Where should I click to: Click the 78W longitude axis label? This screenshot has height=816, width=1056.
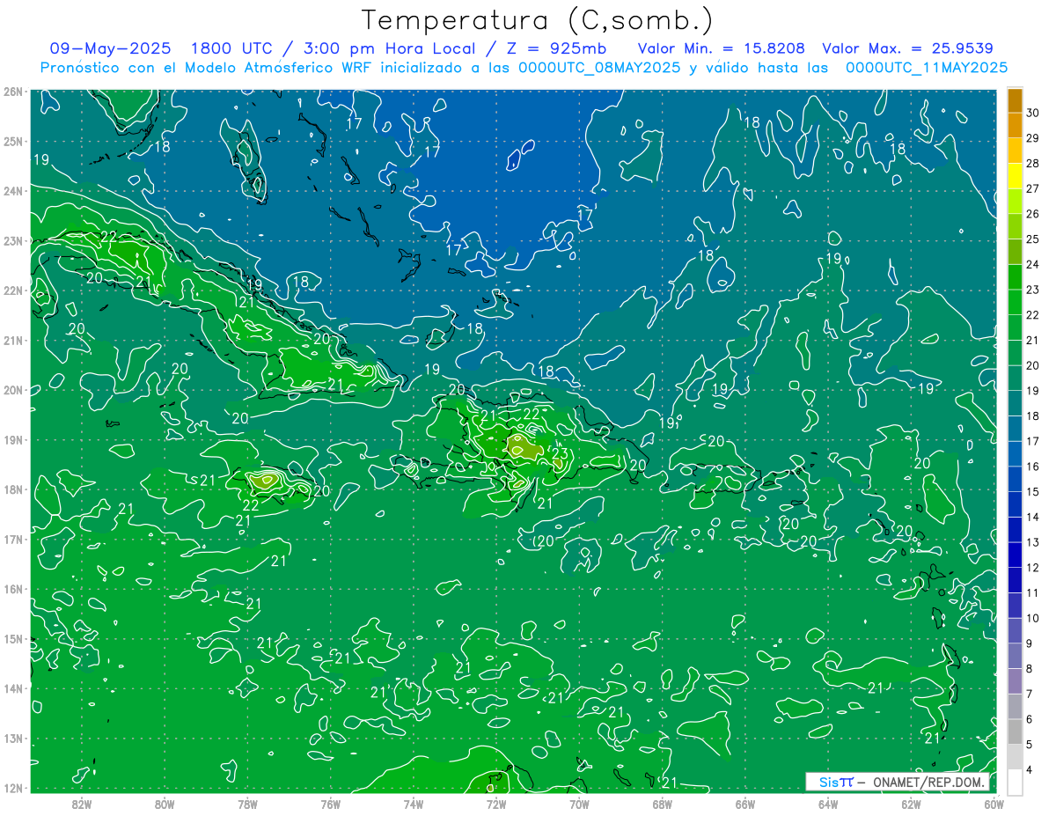tap(247, 805)
